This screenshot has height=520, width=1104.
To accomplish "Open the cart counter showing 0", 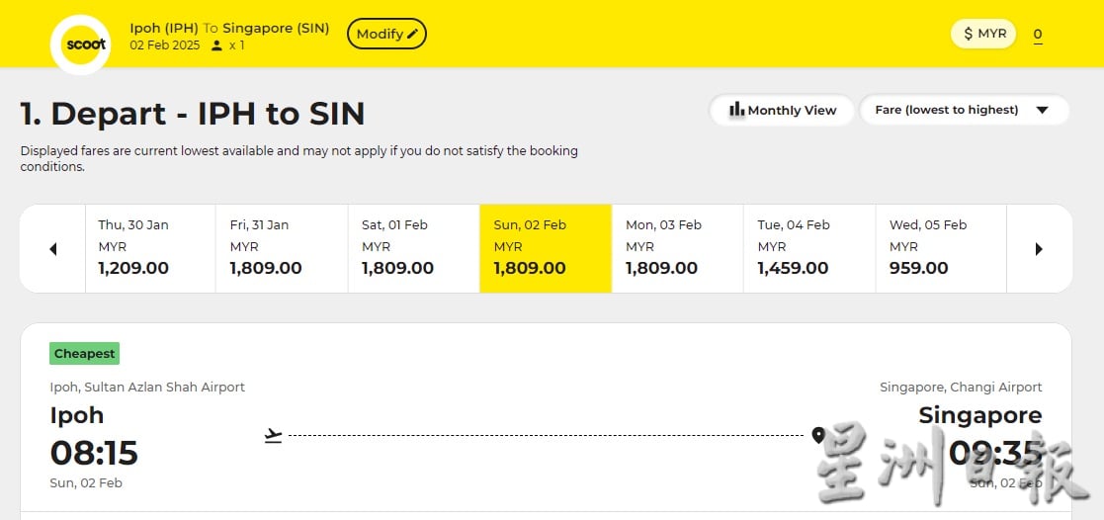I will pos(1038,35).
